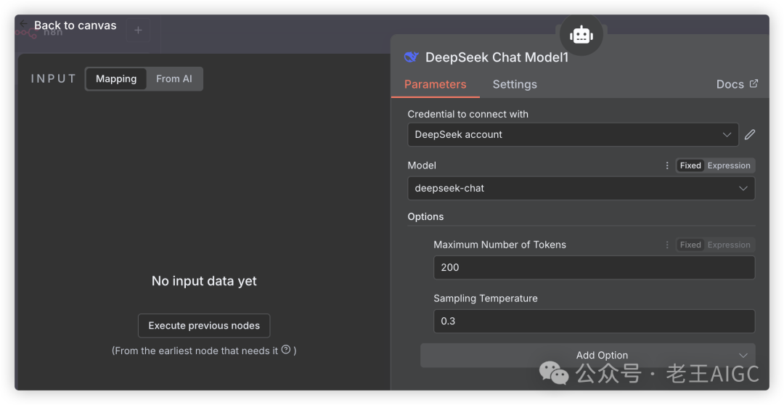Open Maximum Number of Tokens three-dot menu
The image size is (784, 405).
click(x=667, y=245)
